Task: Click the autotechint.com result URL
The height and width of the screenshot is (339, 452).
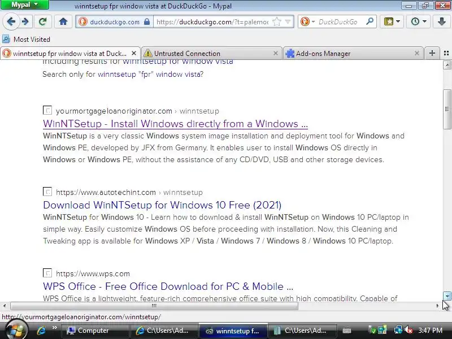Action: [x=129, y=192]
